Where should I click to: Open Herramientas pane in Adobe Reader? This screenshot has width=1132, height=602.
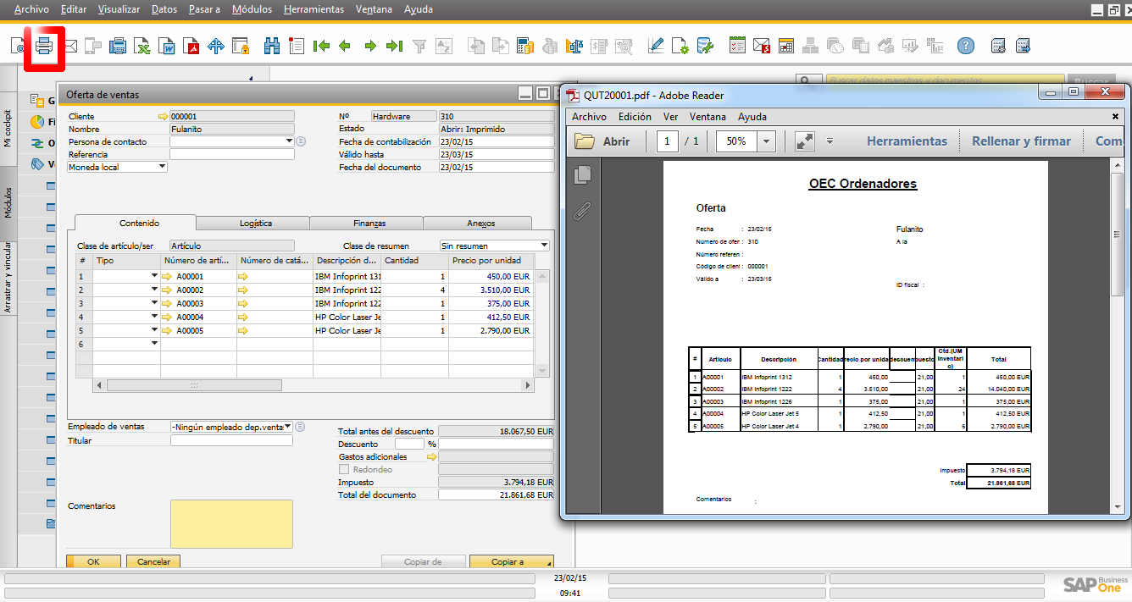point(907,141)
